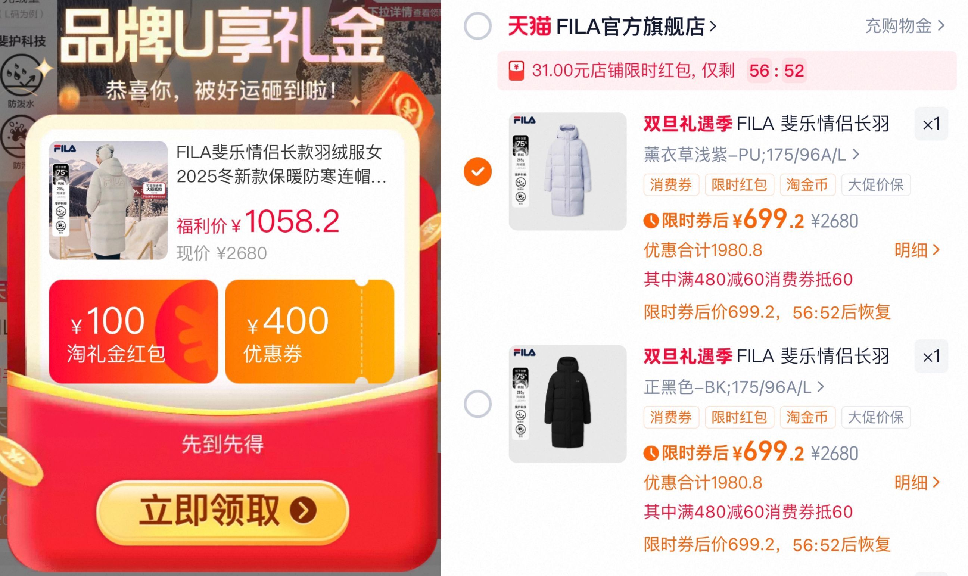Screen dimensions: 968x576
Task: Tap the 立即领取 claim button
Action: coord(222,510)
